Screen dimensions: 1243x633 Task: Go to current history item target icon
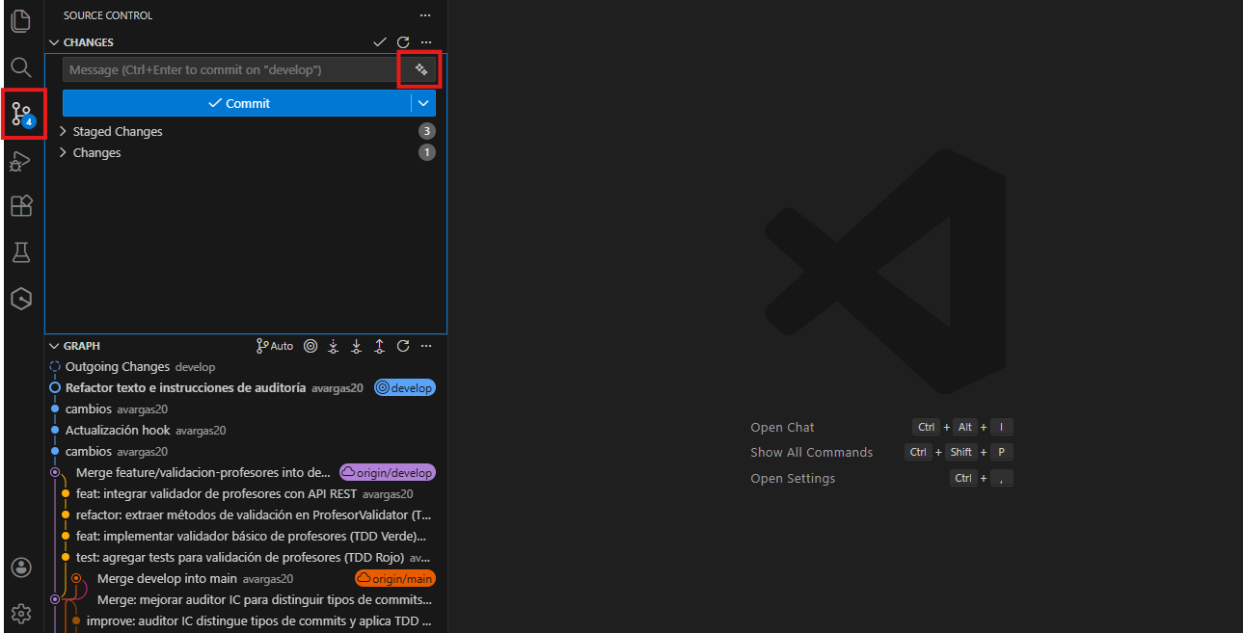click(x=311, y=346)
